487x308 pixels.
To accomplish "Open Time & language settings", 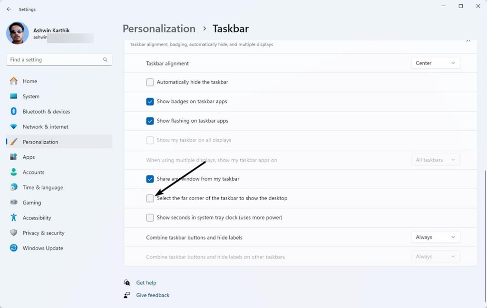I will pyautogui.click(x=42, y=188).
